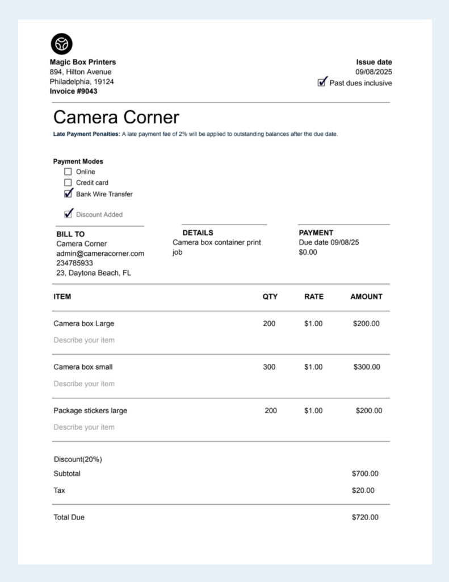
Task: Click the Total Due value $720.00
Action: (365, 517)
